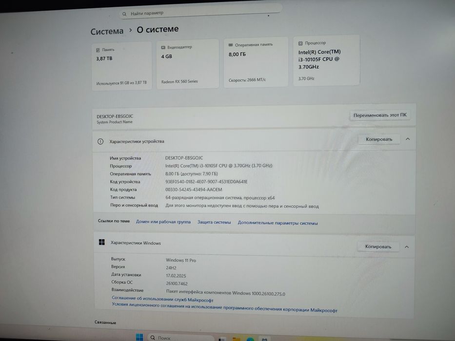Image resolution: width=455 pixels, height=341 pixels.
Task: Click 64-разрядная операционная система text
Action: click(x=220, y=198)
